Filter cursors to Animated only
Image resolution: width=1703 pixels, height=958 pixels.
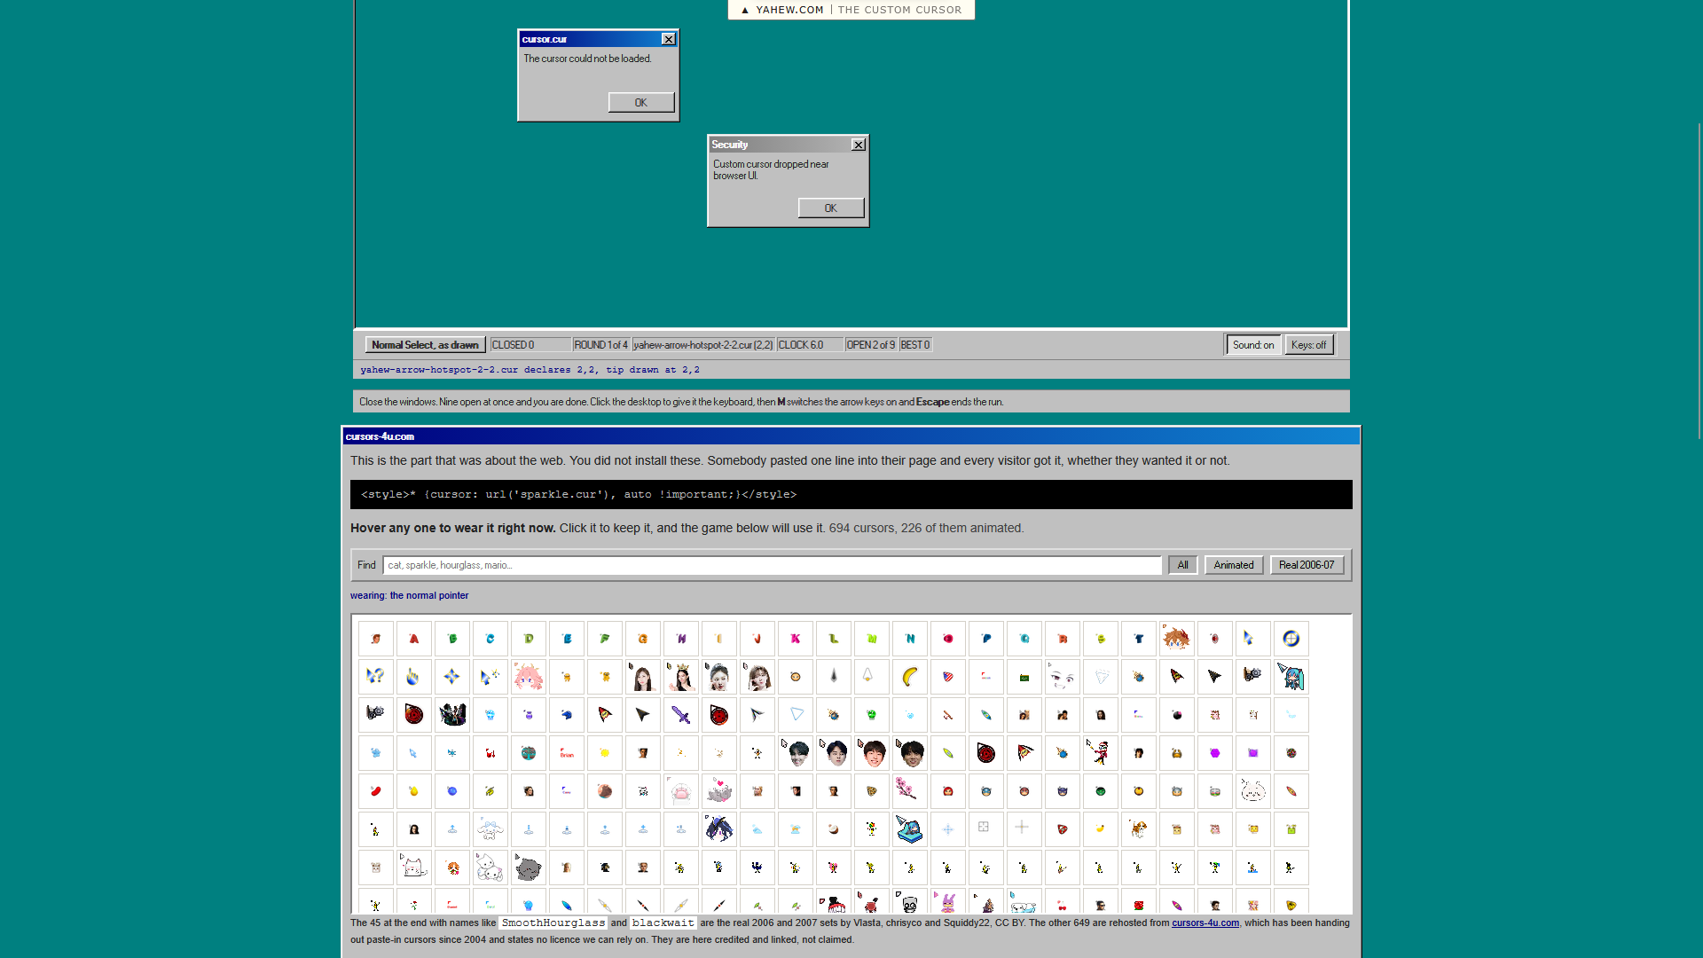click(x=1234, y=565)
